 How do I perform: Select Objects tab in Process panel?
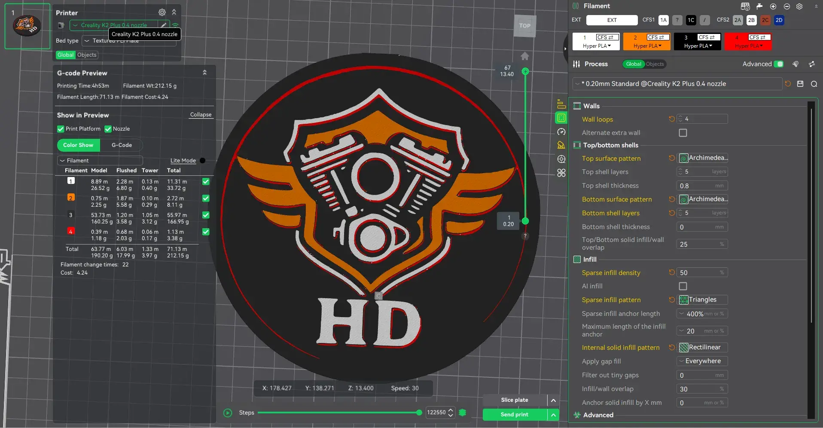click(655, 64)
